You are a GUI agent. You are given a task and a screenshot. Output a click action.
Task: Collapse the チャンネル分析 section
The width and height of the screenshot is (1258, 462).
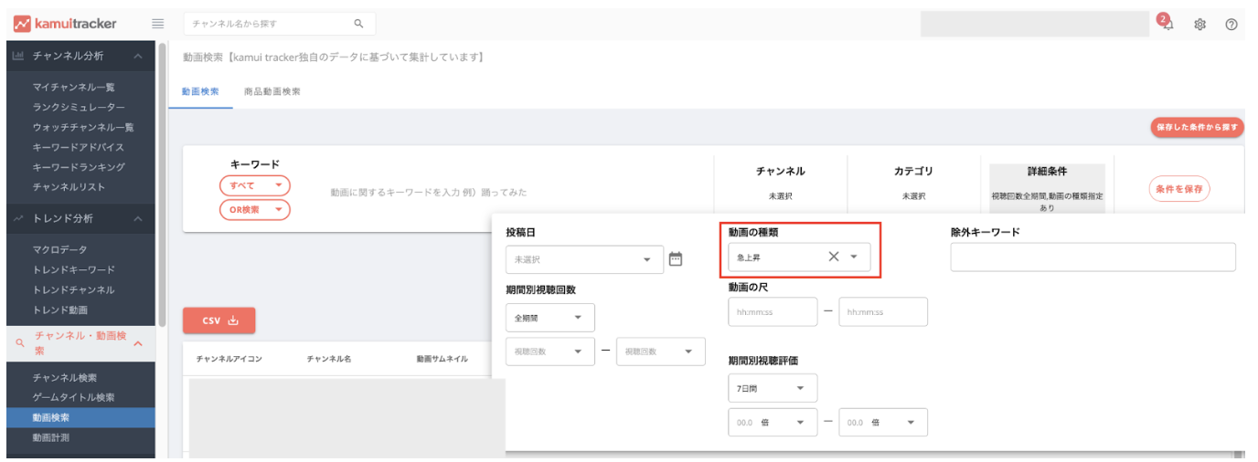(x=138, y=57)
